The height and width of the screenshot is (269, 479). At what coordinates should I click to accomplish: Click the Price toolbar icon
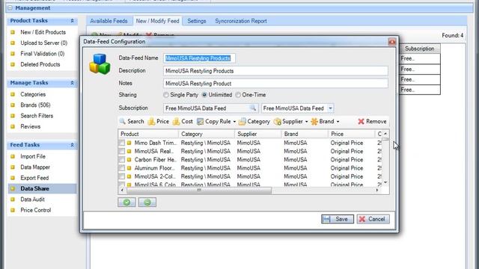click(151, 121)
